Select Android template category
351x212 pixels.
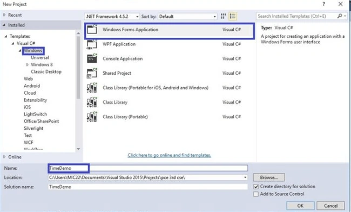pos(32,86)
